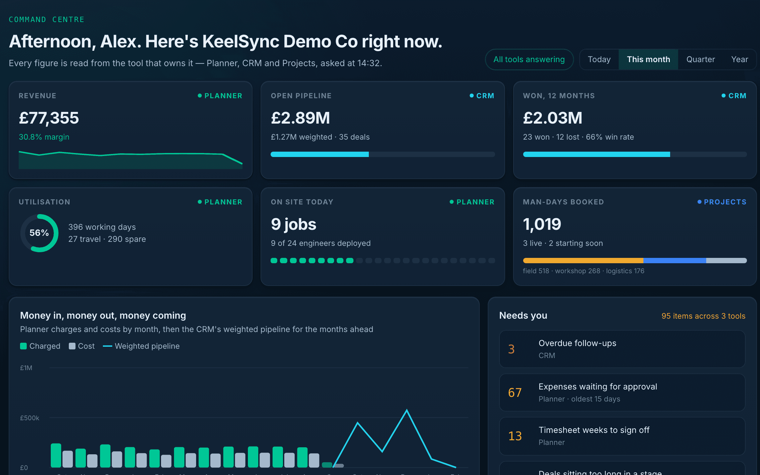Click the PLANNER badge on Utilisation card
This screenshot has width=760, height=475.
(x=220, y=202)
